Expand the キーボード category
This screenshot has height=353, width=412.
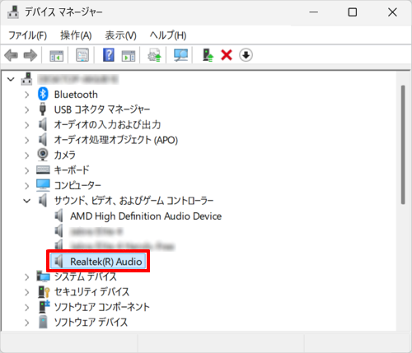pos(26,170)
